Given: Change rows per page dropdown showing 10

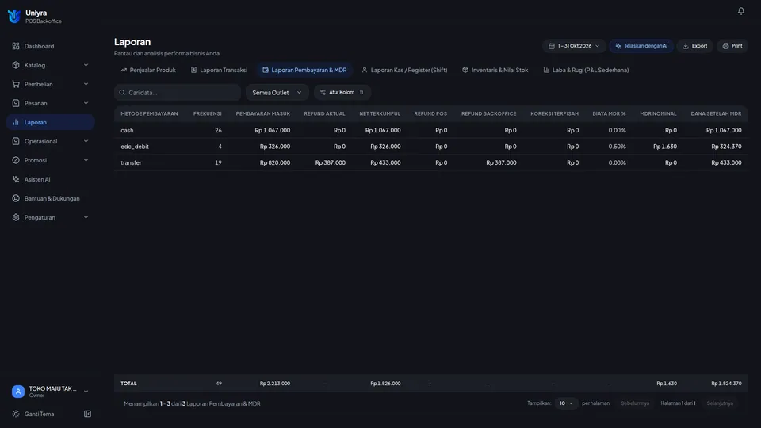Looking at the screenshot, I should pos(566,403).
